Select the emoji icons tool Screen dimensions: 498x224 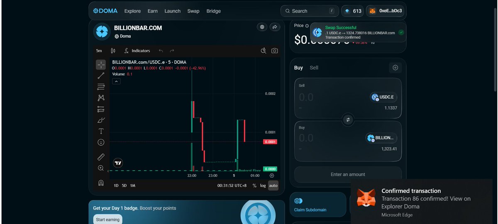pyautogui.click(x=101, y=142)
